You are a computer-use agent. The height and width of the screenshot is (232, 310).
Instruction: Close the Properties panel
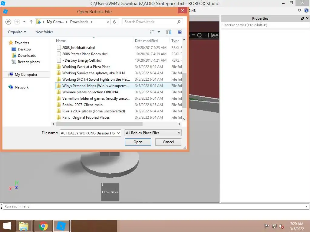[307, 18]
